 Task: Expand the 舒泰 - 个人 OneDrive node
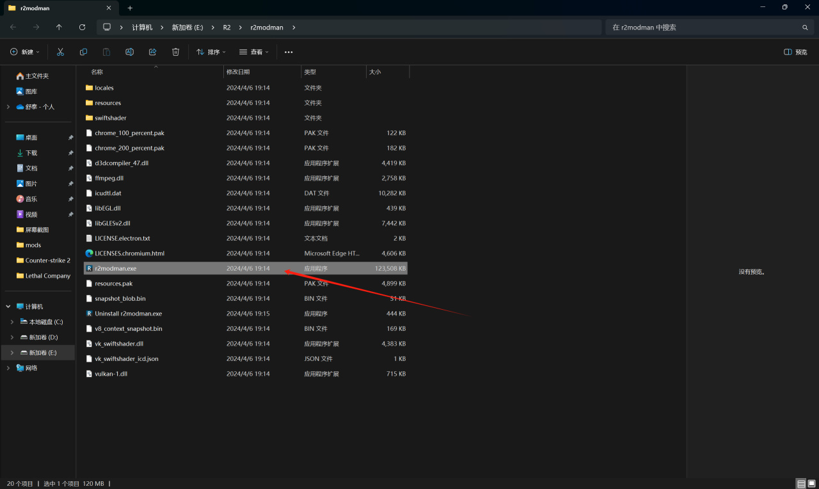(x=8, y=107)
